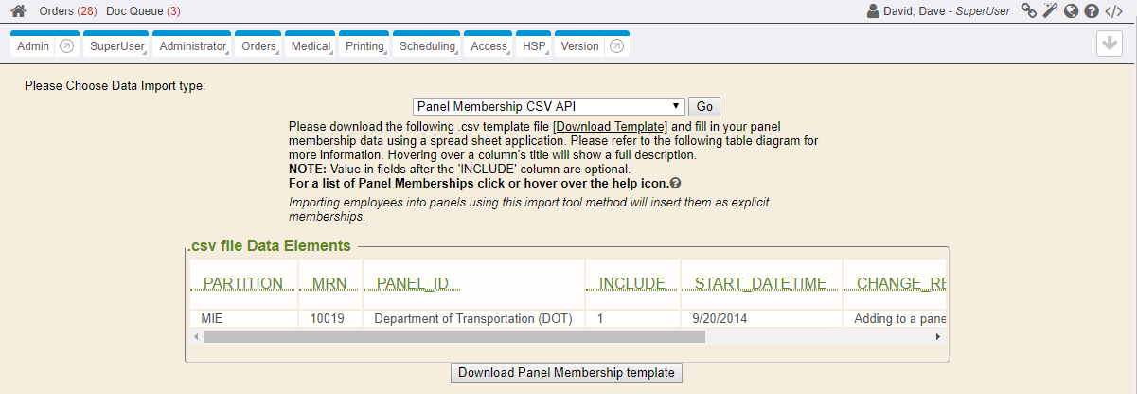
Task: Follow the Download Template link
Action: coord(612,126)
